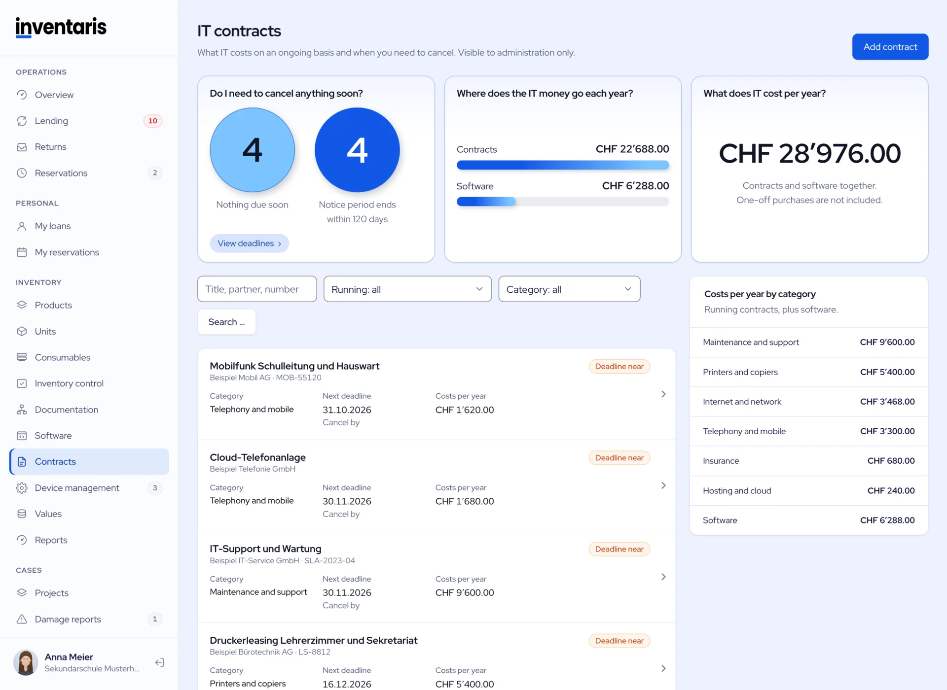Click the Contracts cost progress bar

(x=563, y=165)
